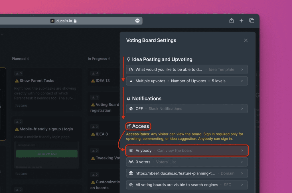Open 'Anybody Can view the board' setting
The image size is (292, 193).
(x=187, y=150)
